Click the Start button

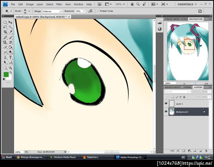tap(7, 157)
